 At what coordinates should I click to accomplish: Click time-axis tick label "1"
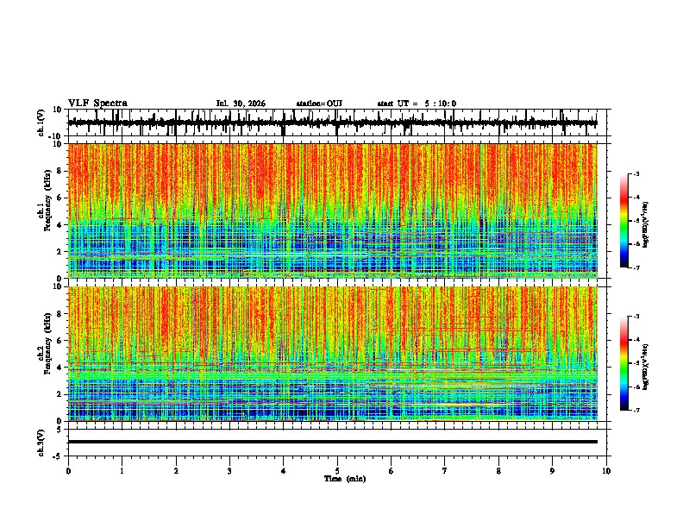pyautogui.click(x=122, y=471)
